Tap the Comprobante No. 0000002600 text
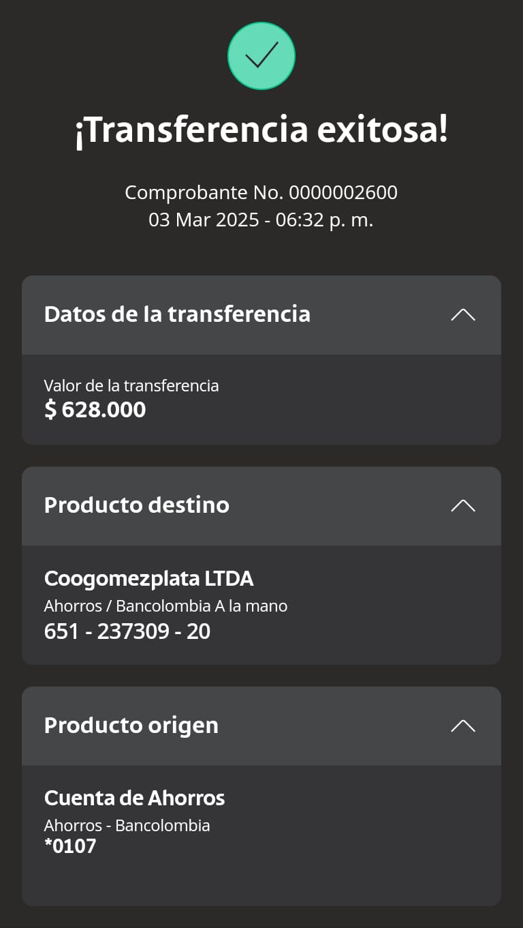This screenshot has width=523, height=928. (261, 193)
